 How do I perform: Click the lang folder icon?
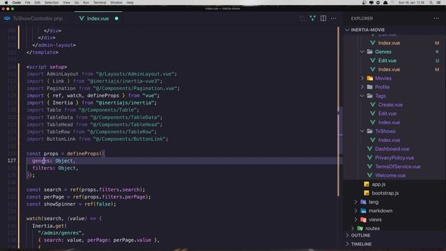363,201
